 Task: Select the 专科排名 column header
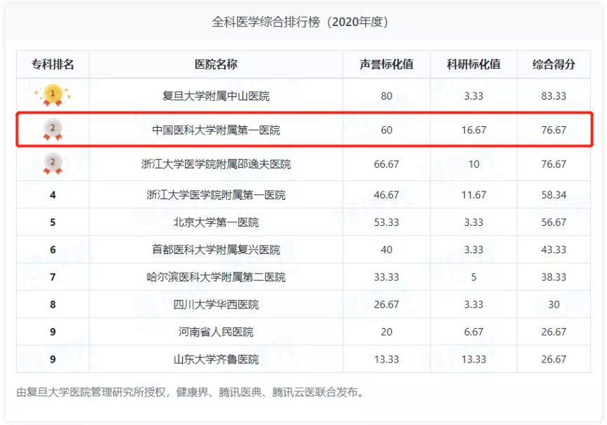53,63
